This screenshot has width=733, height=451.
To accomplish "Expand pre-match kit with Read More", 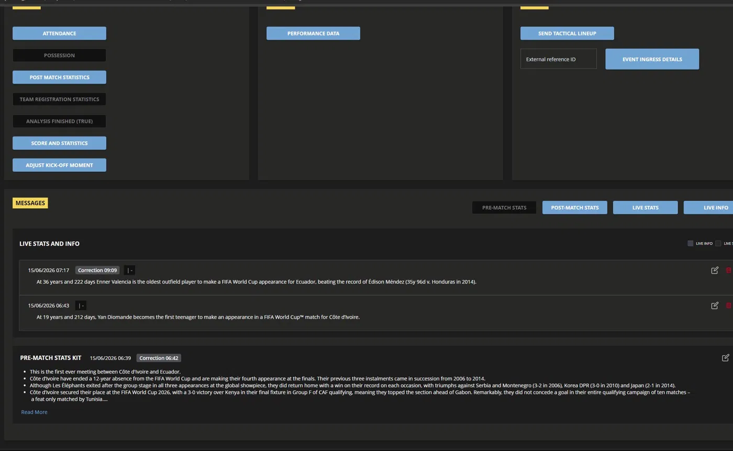I will [34, 412].
